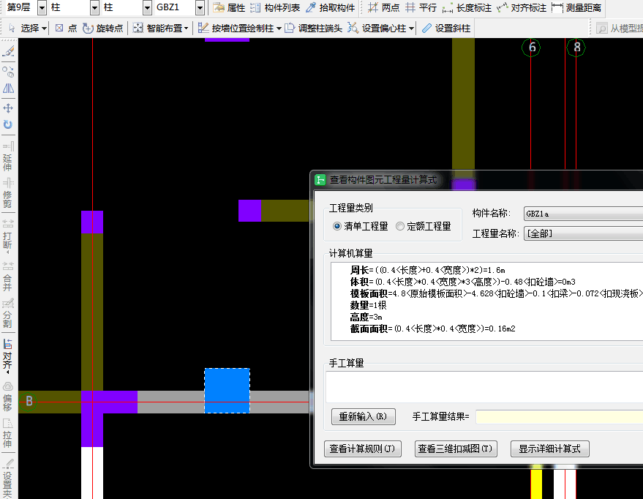Click the 设置夹 tool at sidebar bottom
Viewport: 643px width, 499px height.
8,479
